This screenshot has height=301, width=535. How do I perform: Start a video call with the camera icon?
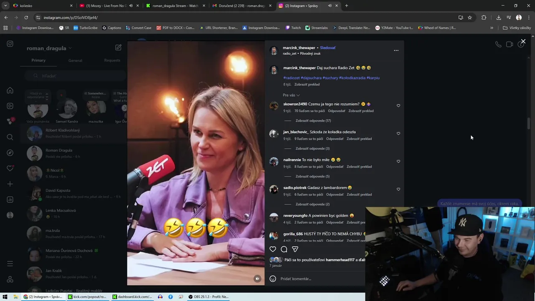click(510, 44)
